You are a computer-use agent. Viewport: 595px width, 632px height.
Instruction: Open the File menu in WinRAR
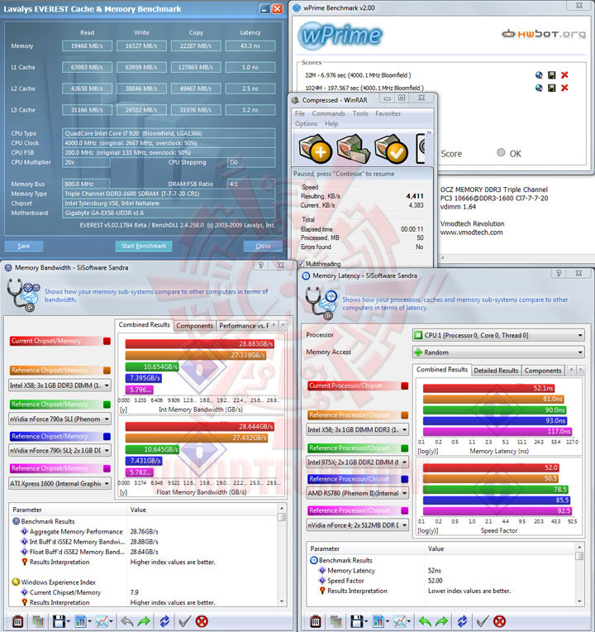(x=300, y=113)
